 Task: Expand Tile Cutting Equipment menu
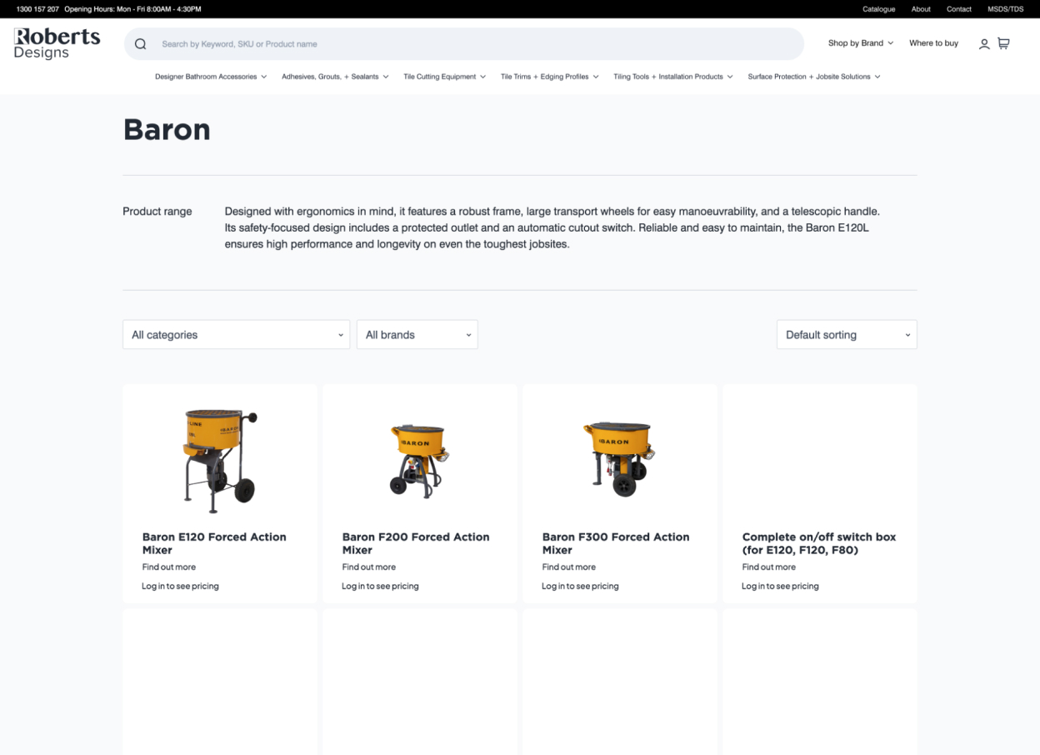coord(444,77)
